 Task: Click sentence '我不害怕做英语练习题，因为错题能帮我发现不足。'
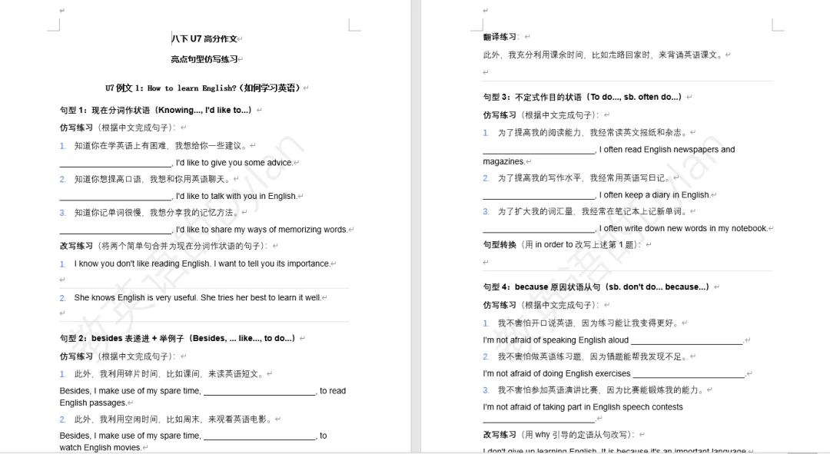coord(593,356)
